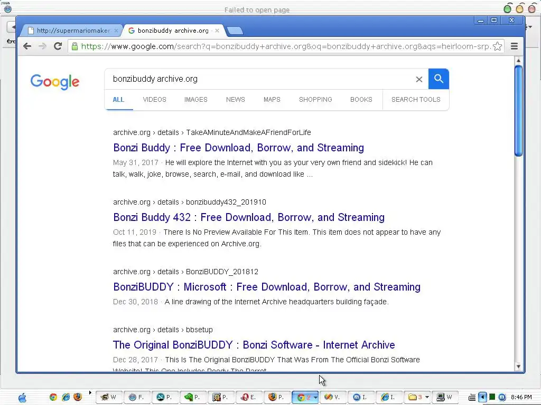The height and width of the screenshot is (405, 541).
Task: Click the browser forward arrow
Action: pyautogui.click(x=42, y=46)
